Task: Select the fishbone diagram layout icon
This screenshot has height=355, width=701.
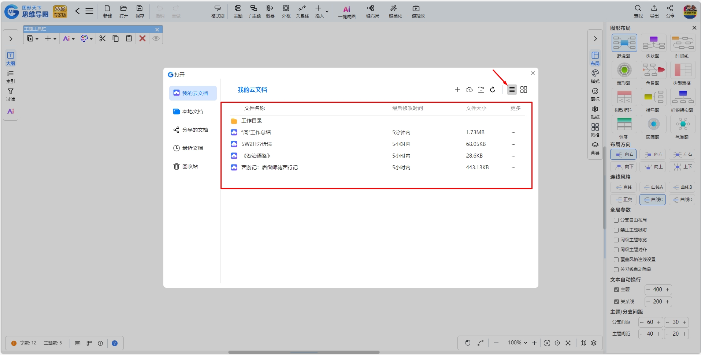Action: [653, 70]
